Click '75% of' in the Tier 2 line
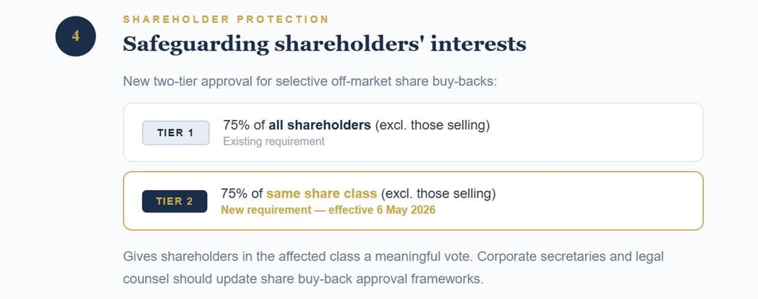This screenshot has height=299, width=758. [x=242, y=194]
